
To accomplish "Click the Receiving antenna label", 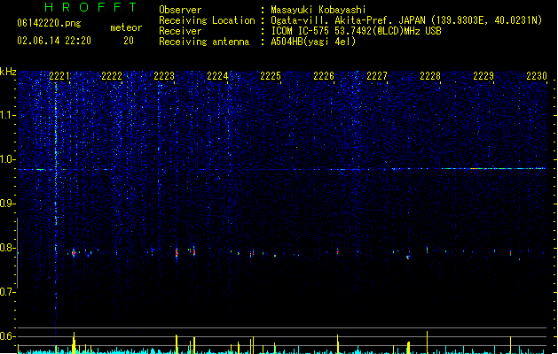I will click(x=204, y=42).
